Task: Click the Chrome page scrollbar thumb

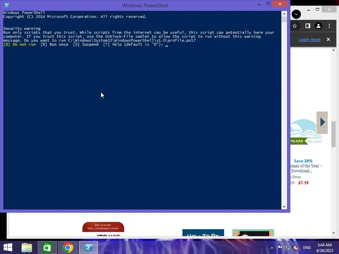Action: click(x=333, y=134)
